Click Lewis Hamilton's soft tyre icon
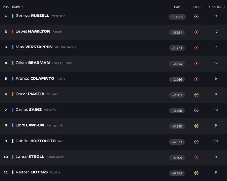This screenshot has width=227, height=181. [x=196, y=32]
